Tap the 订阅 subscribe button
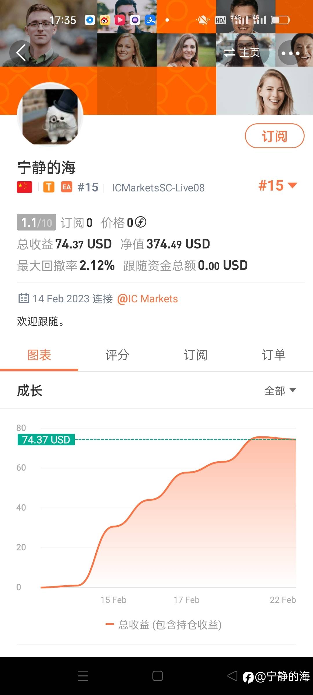 coord(274,136)
